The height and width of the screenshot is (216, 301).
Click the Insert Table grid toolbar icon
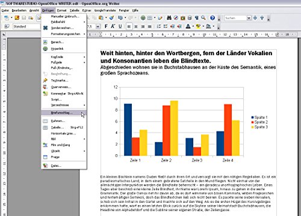[150, 18]
